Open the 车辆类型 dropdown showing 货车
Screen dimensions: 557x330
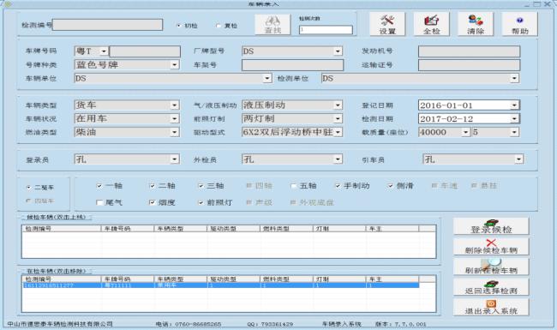click(127, 105)
